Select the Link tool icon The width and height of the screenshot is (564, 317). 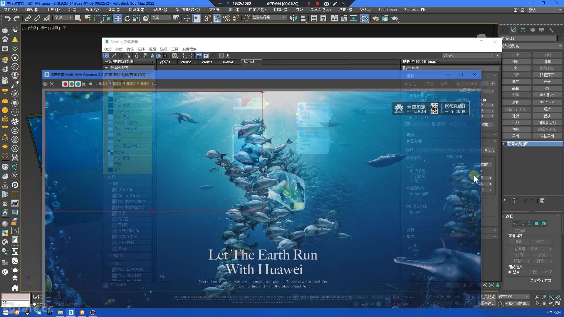pos(28,18)
